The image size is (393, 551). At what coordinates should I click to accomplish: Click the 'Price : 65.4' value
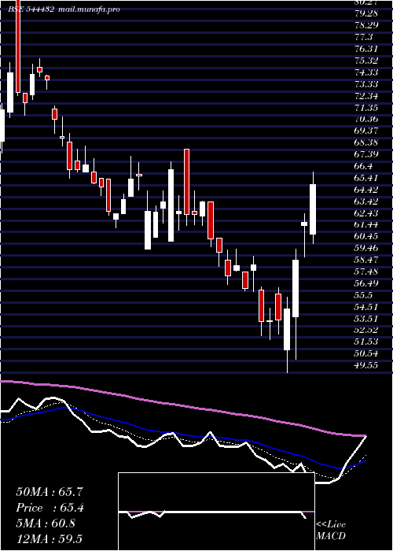pyautogui.click(x=50, y=508)
